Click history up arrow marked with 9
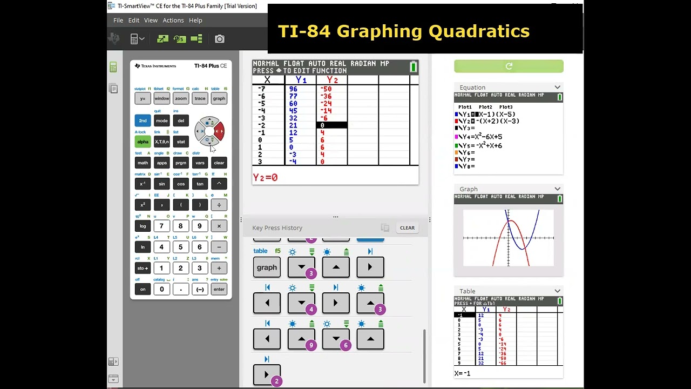The width and height of the screenshot is (691, 389). [301, 339]
